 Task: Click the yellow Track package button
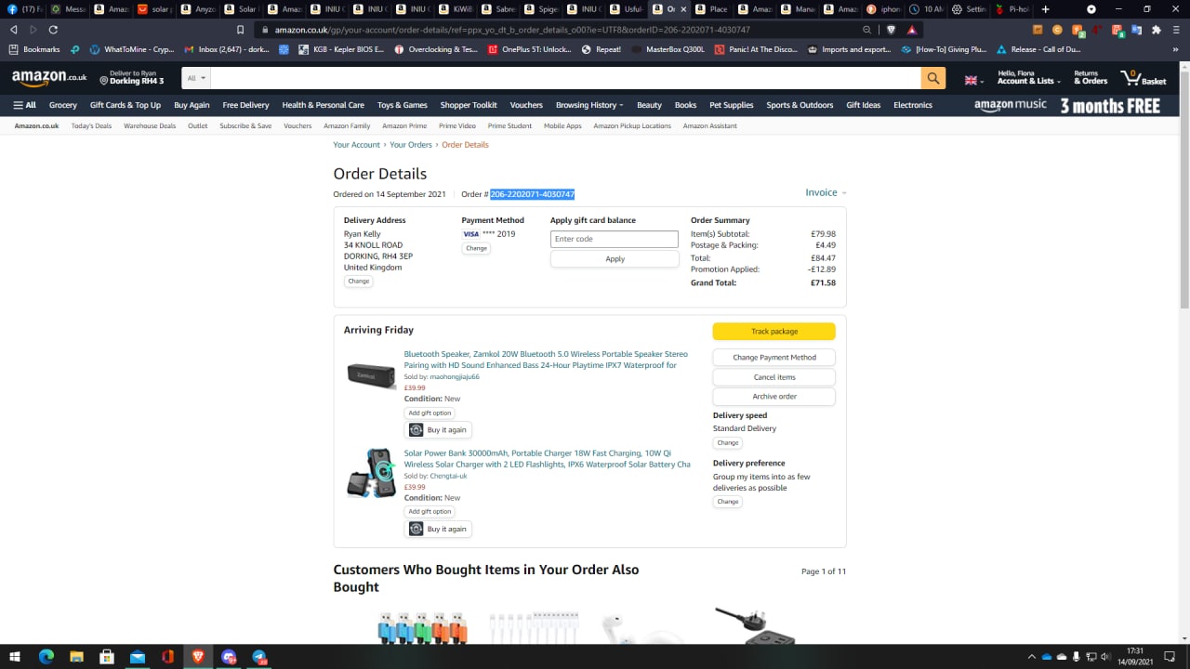click(773, 332)
